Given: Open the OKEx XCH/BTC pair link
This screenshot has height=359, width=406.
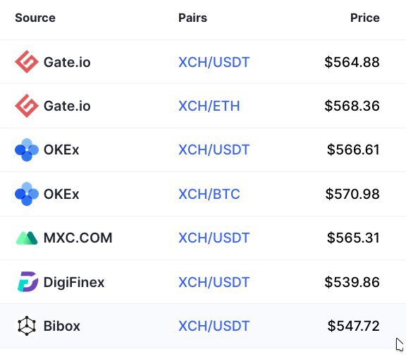Looking at the screenshot, I should pos(209,194).
